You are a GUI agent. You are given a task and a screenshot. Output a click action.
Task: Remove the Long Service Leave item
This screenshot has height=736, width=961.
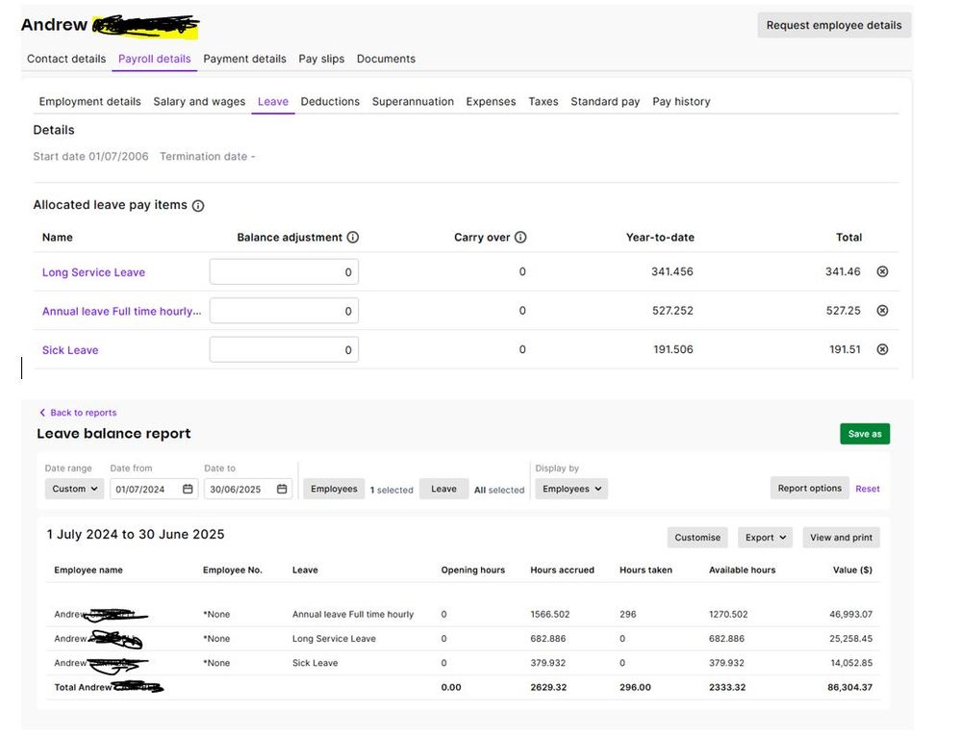[x=882, y=272]
